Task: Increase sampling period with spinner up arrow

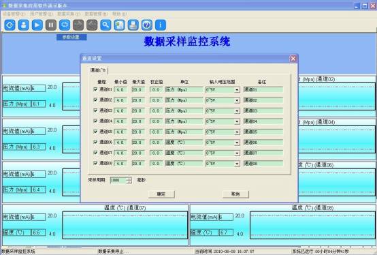Action: tap(129, 179)
